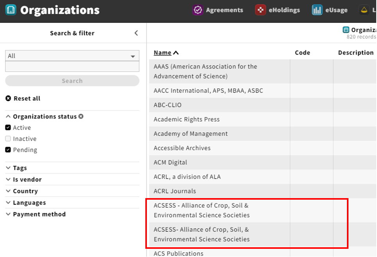Select ACSESS- Alliance of Crop, Soil, & row
Screen dimensions: 377x257
coord(263,234)
